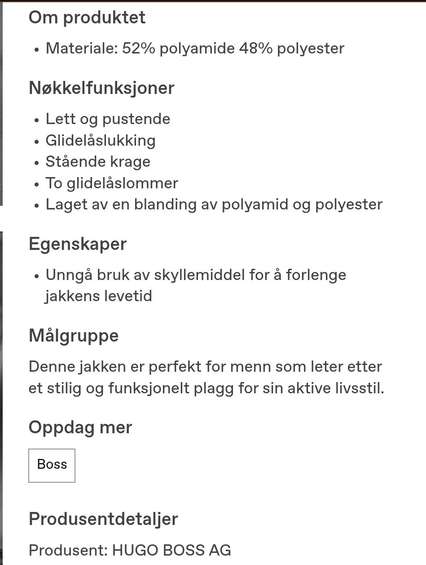The width and height of the screenshot is (426, 565).
Task: Select the polyamid og polyester blend bullet
Action: tap(214, 204)
